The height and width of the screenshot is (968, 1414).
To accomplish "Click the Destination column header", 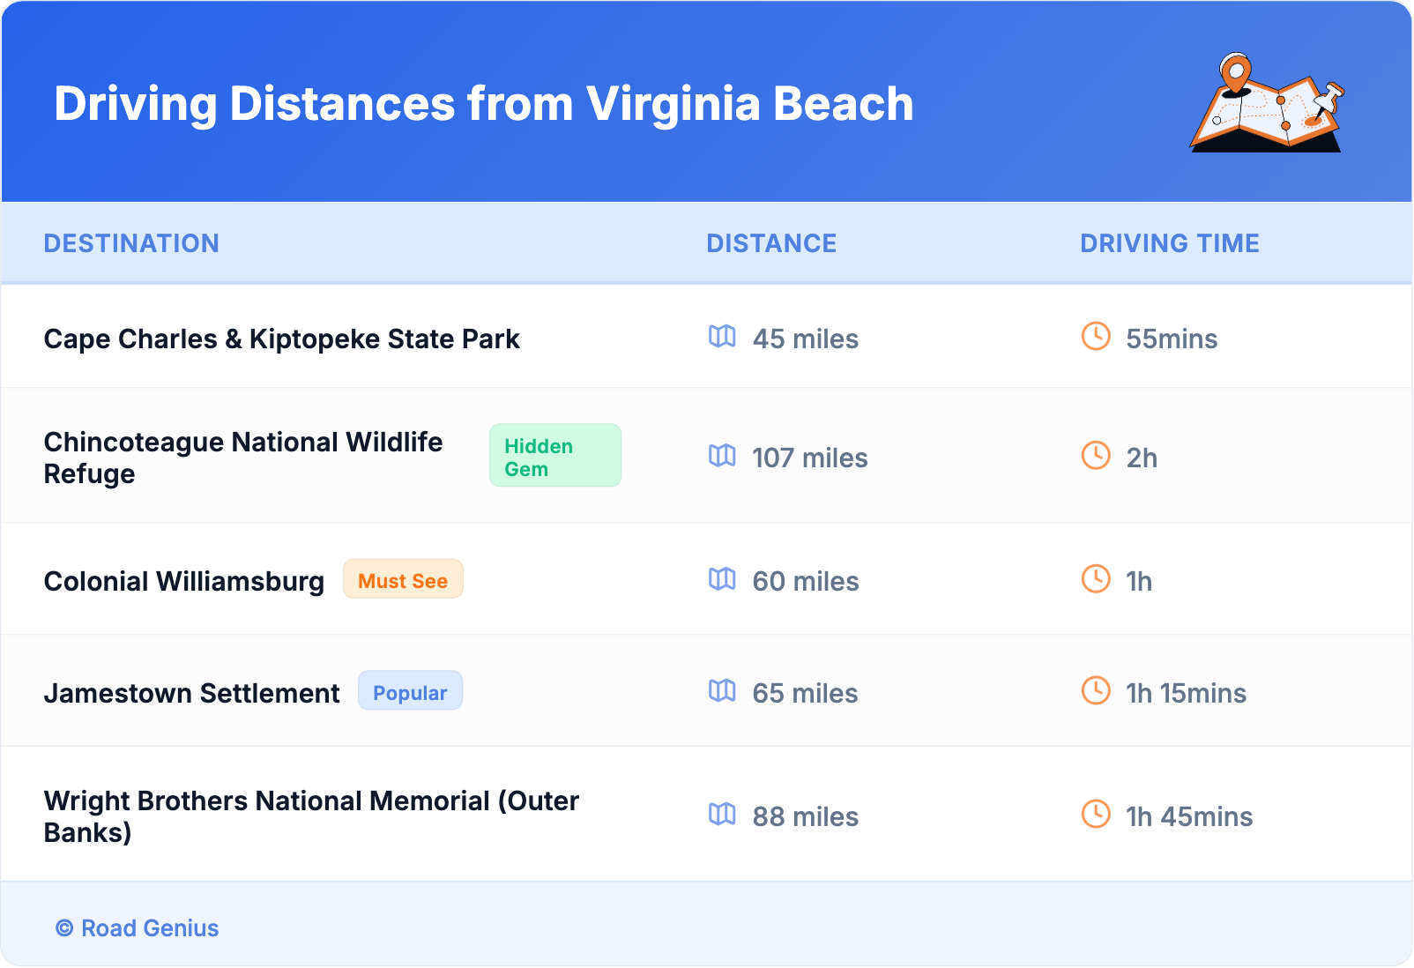I will point(131,243).
